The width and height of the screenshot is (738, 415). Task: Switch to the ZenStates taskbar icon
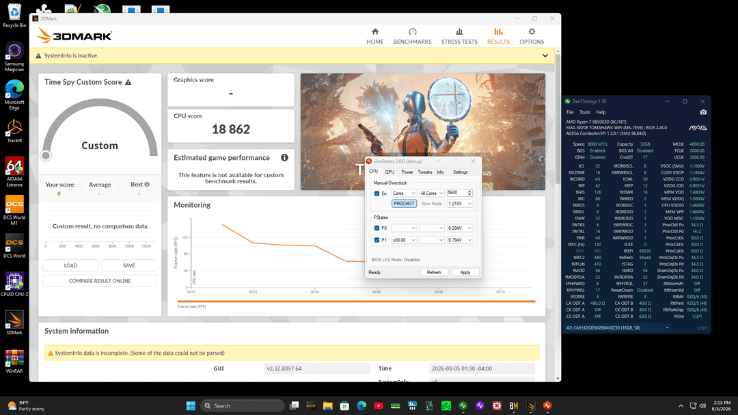click(547, 405)
